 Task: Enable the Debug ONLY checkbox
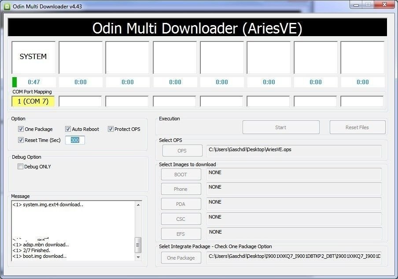click(20, 167)
